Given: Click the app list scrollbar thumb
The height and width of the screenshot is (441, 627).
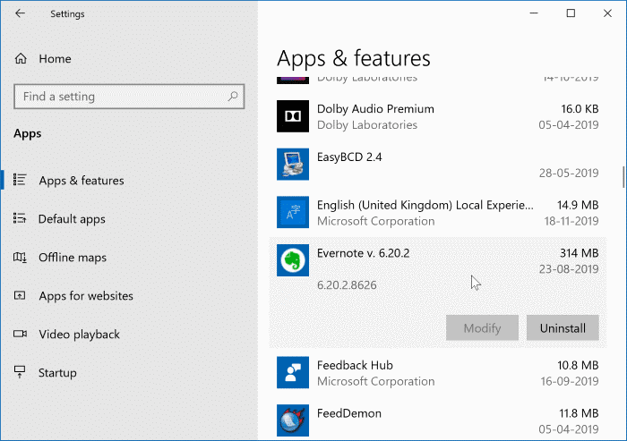Looking at the screenshot, I should (623, 177).
